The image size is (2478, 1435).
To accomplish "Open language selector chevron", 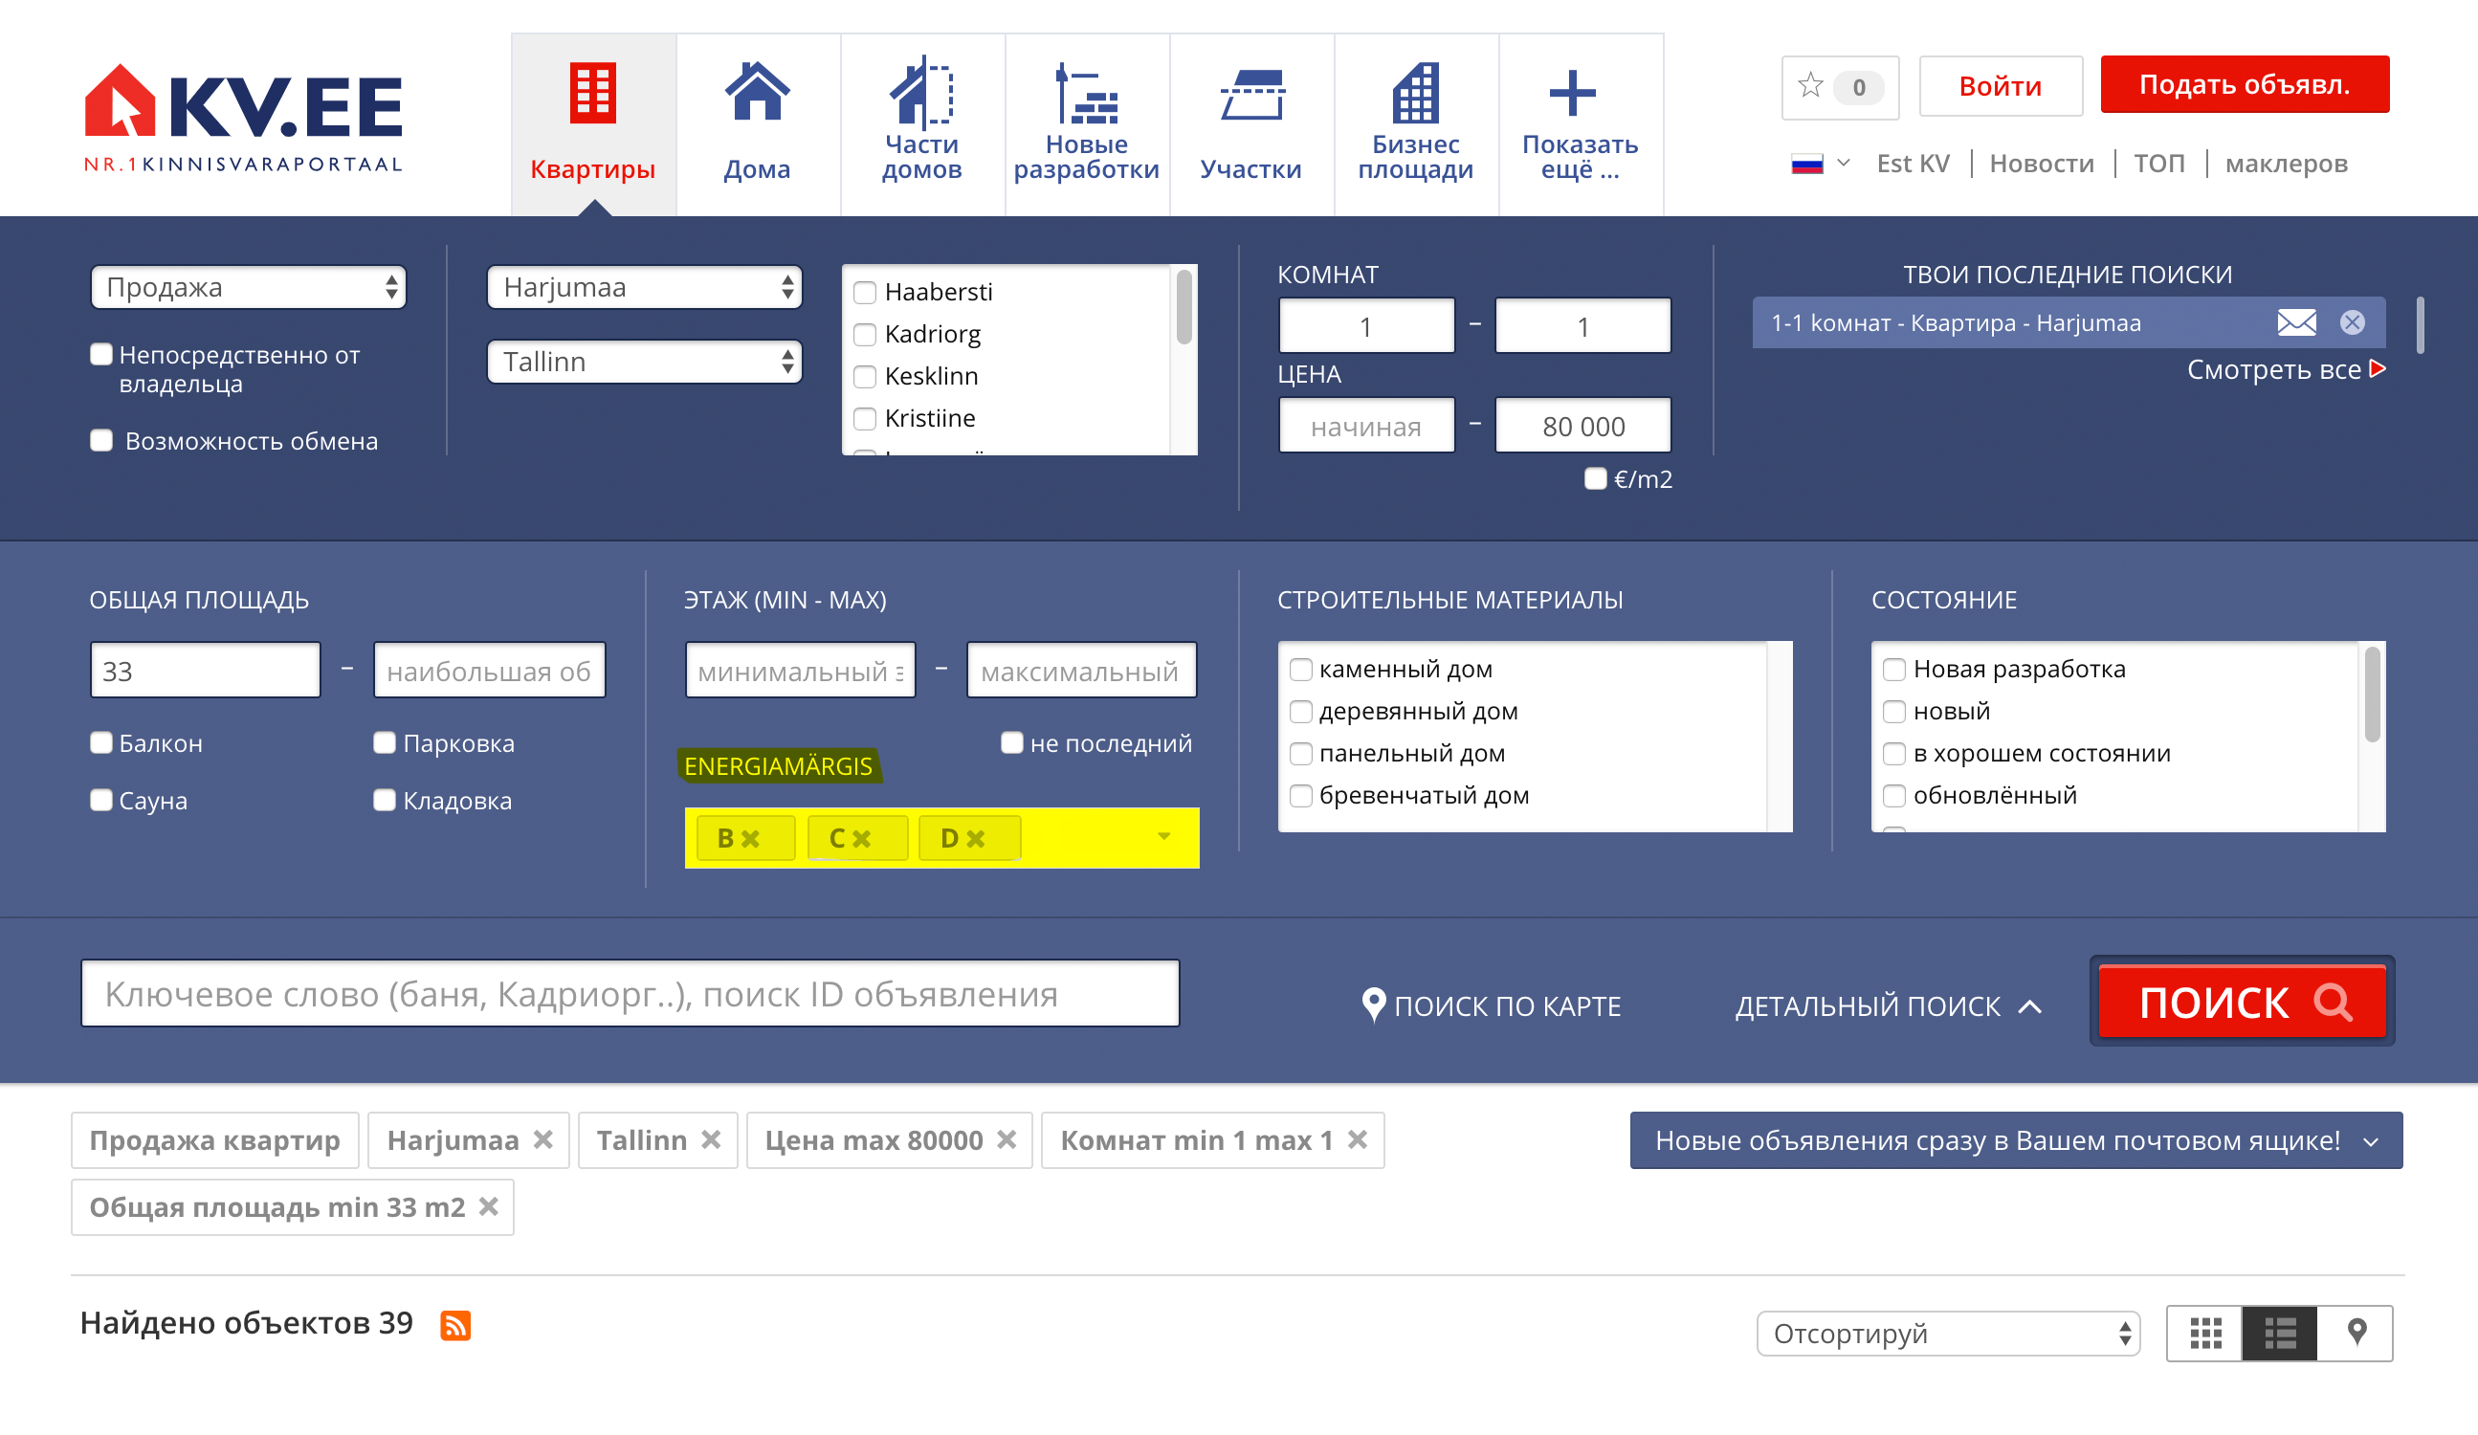I will point(1844,163).
